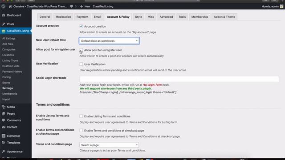Click the Templates menu label

(x=14, y=143)
